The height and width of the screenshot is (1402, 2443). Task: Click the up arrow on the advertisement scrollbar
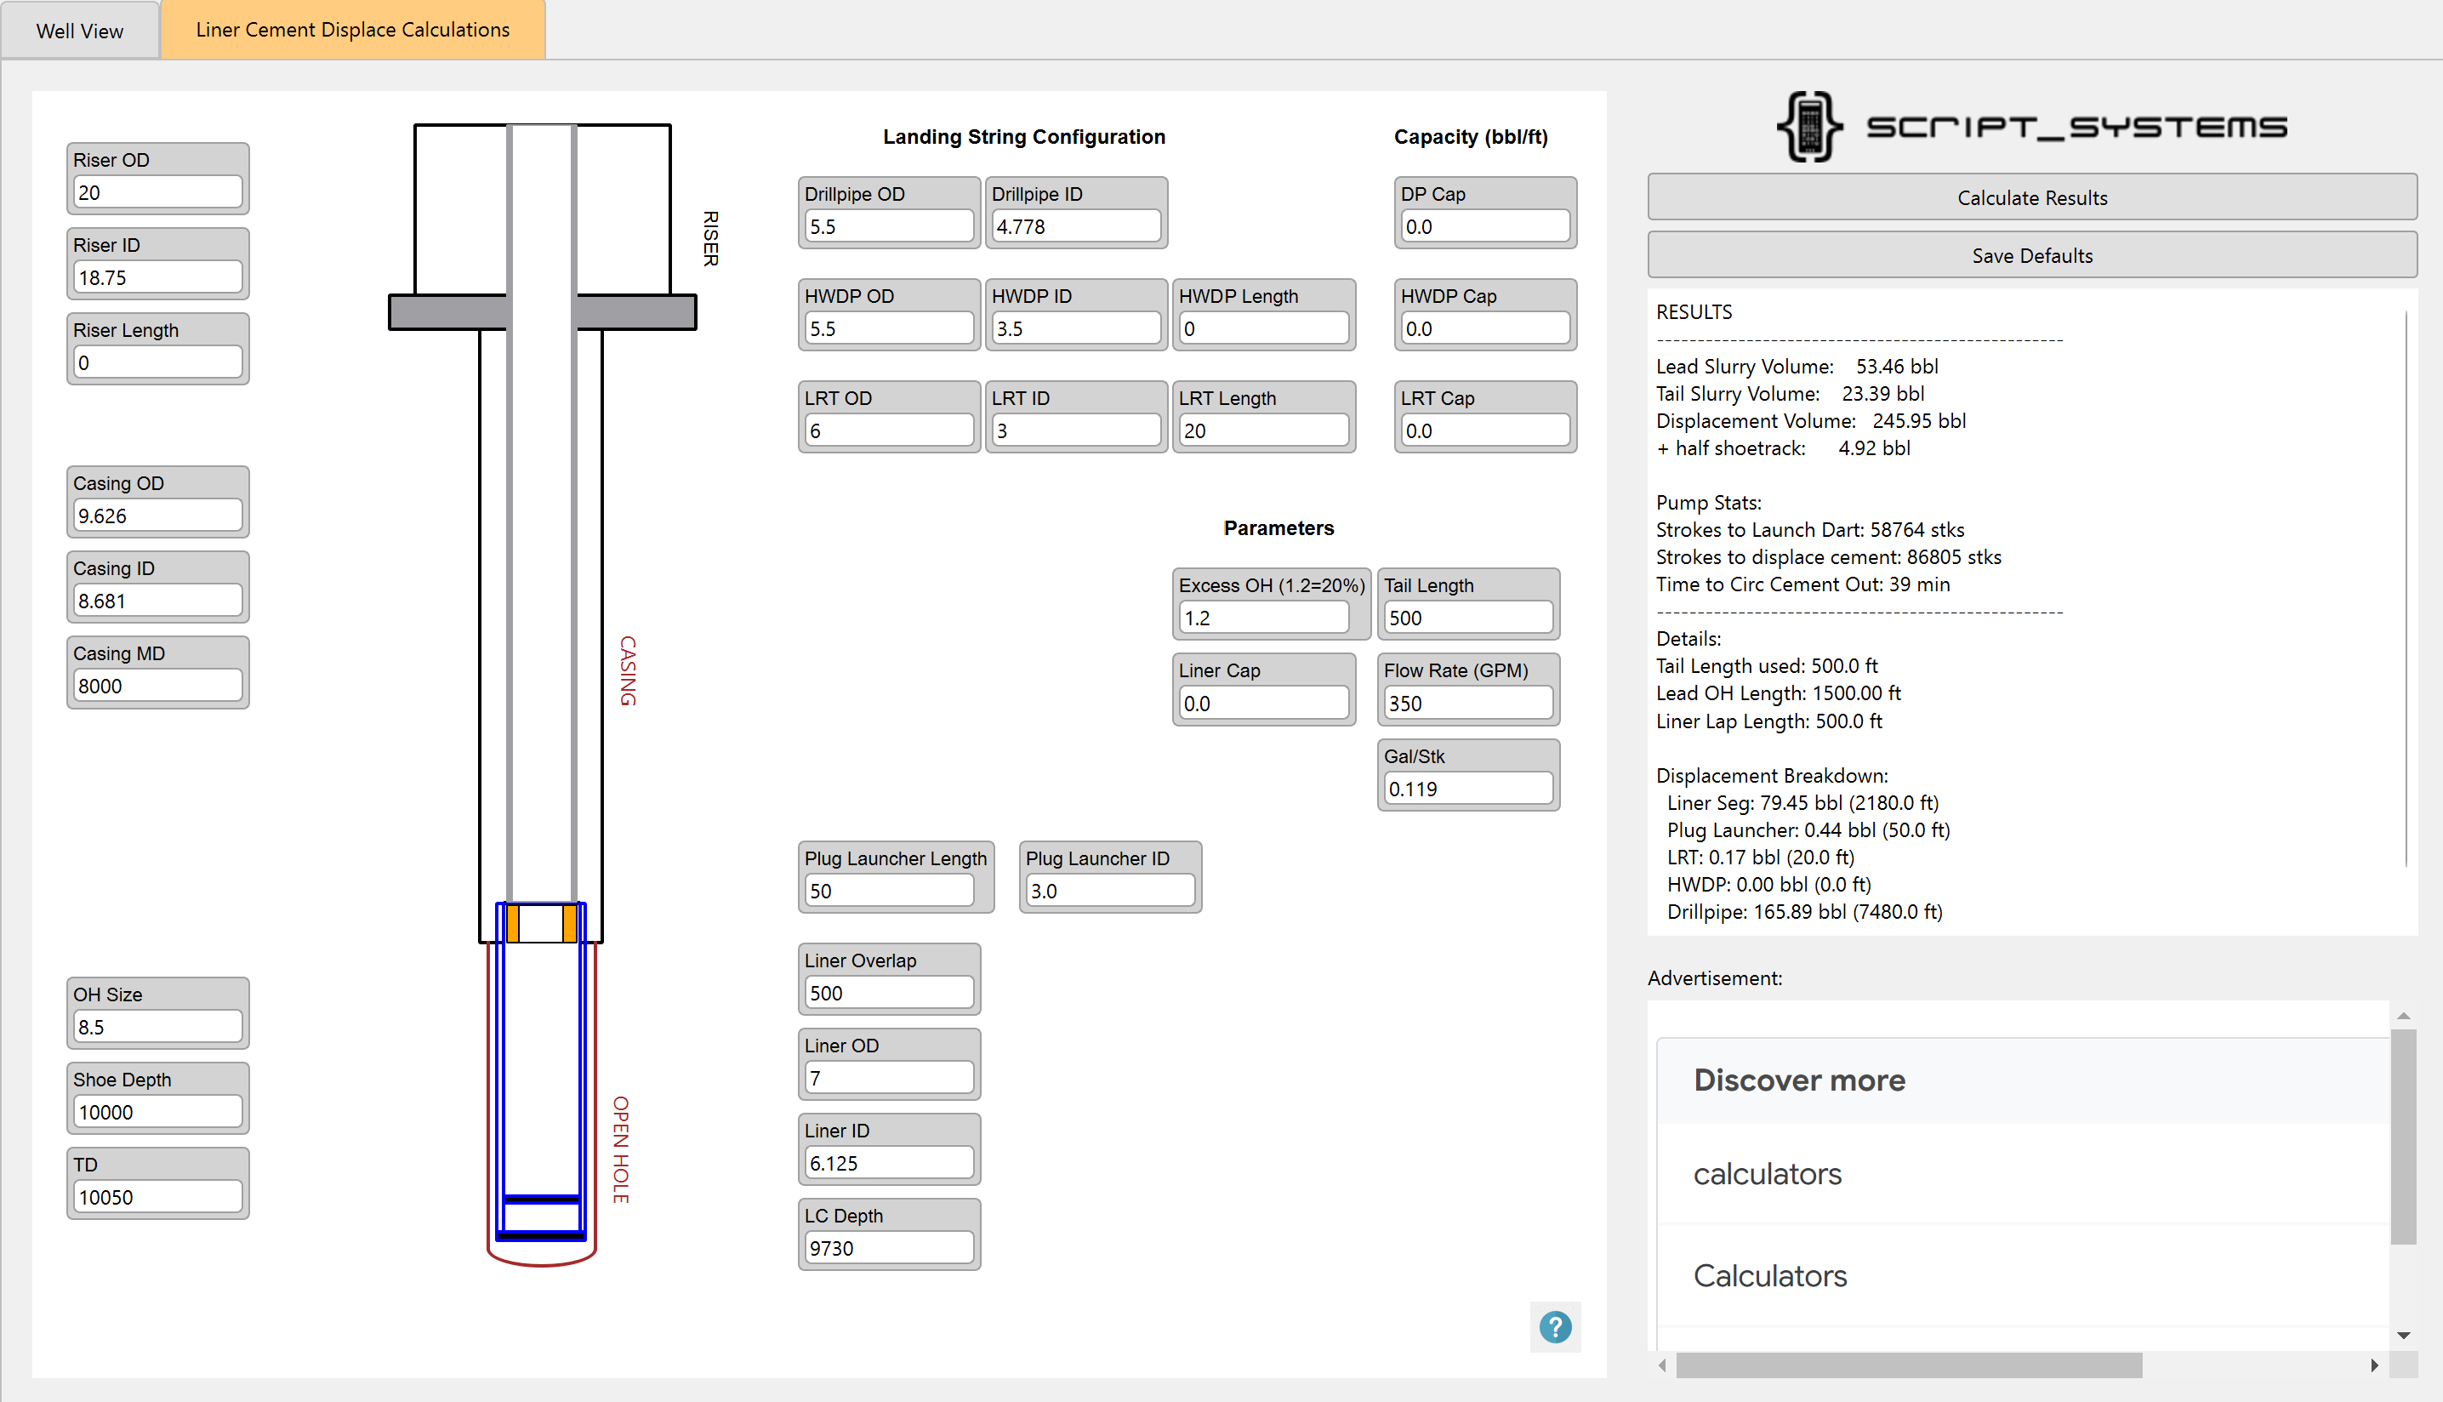coord(2405,1015)
